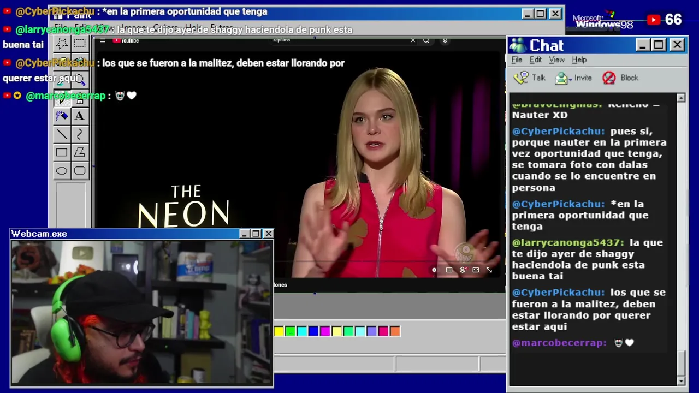Select the Polygon shape tool
The height and width of the screenshot is (393, 699).
pos(80,153)
